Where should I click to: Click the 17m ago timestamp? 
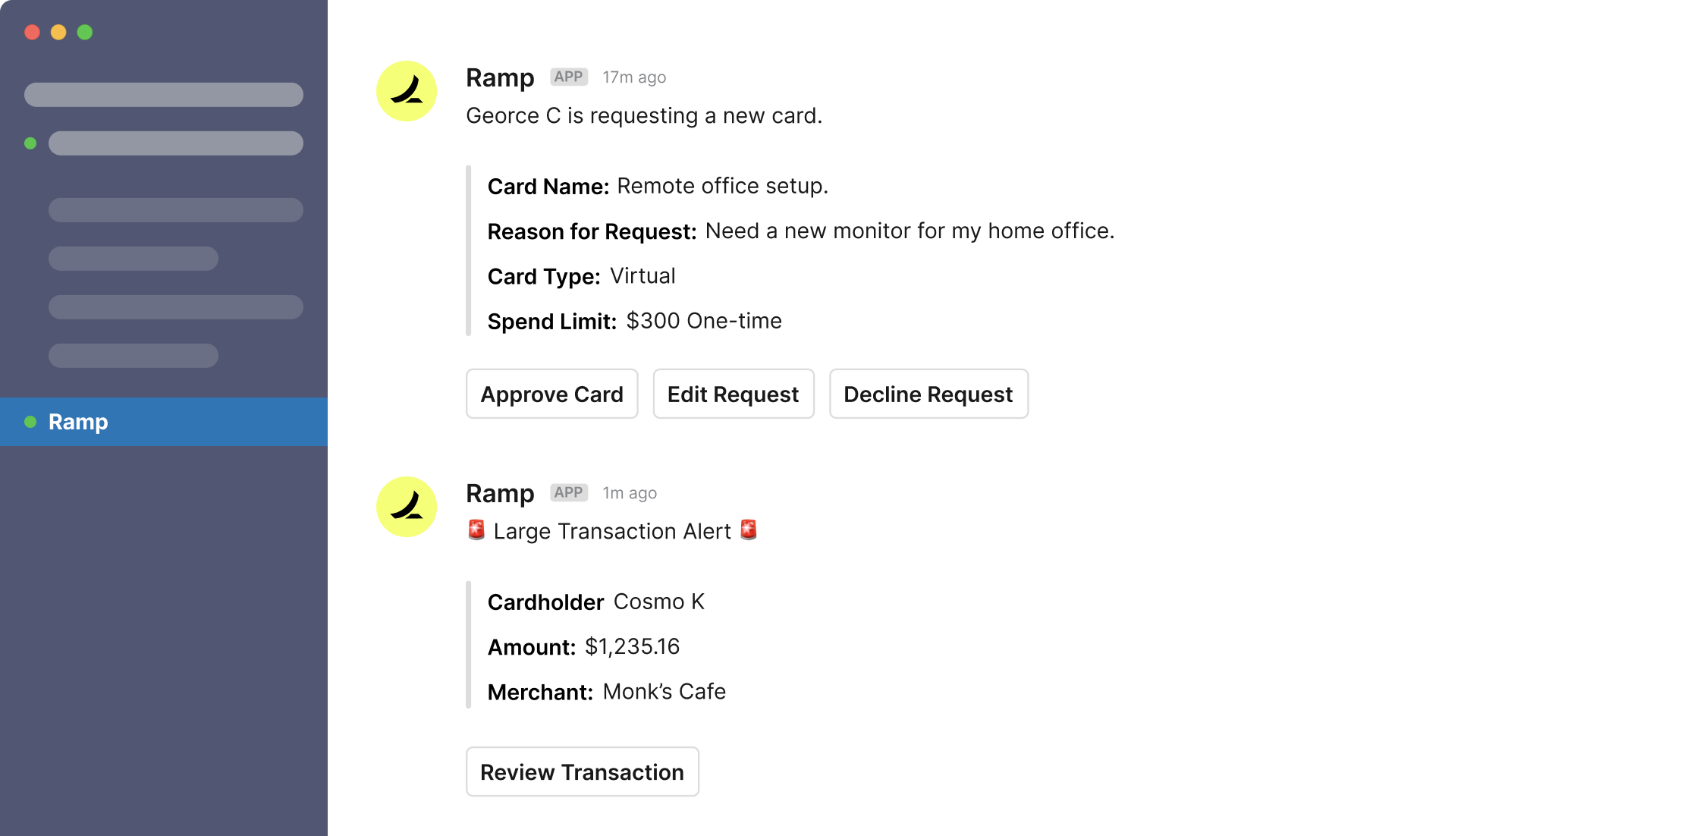point(634,77)
